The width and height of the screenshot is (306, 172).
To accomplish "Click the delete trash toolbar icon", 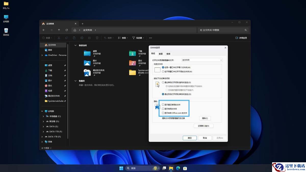I will coord(97,38).
